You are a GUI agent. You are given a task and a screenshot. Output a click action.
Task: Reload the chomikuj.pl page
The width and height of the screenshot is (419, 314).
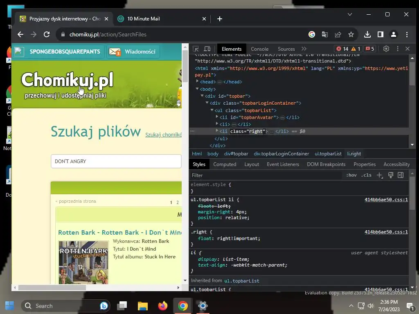point(47,34)
